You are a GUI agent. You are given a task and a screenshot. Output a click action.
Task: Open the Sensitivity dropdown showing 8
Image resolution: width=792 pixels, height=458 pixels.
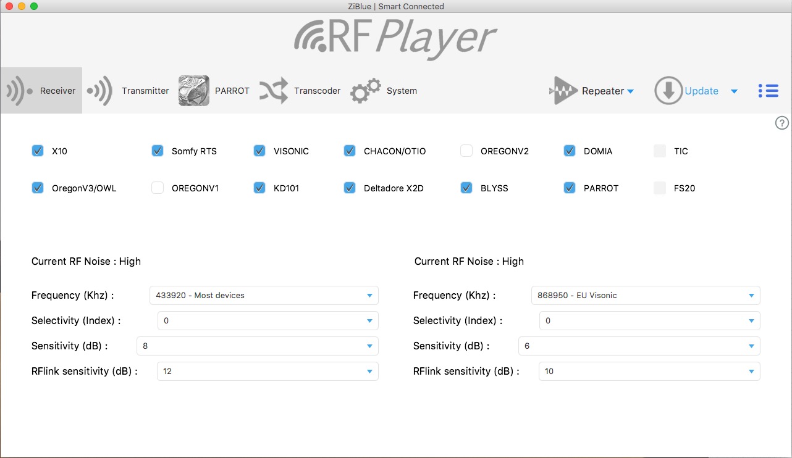(258, 346)
